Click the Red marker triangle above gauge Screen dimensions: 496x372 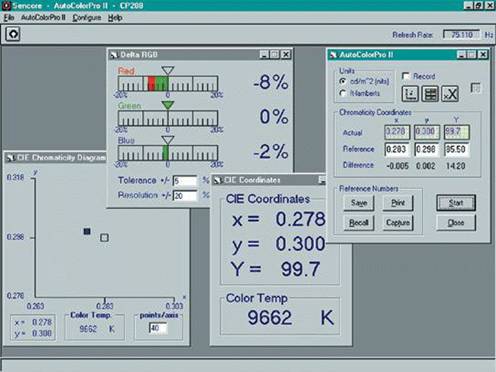coord(167,71)
